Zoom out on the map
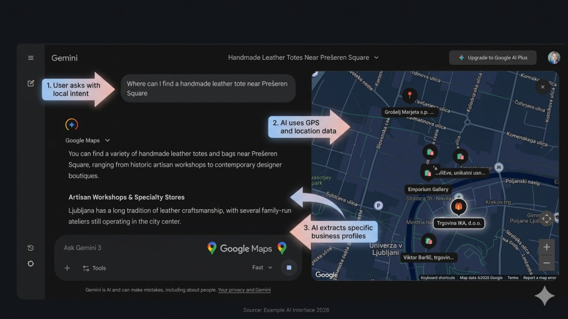Image resolution: width=568 pixels, height=319 pixels. pos(546,263)
